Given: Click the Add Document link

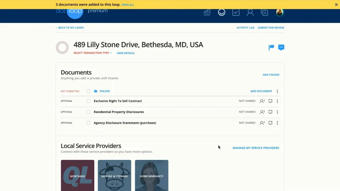Looking at the screenshot, I should pos(261,91).
